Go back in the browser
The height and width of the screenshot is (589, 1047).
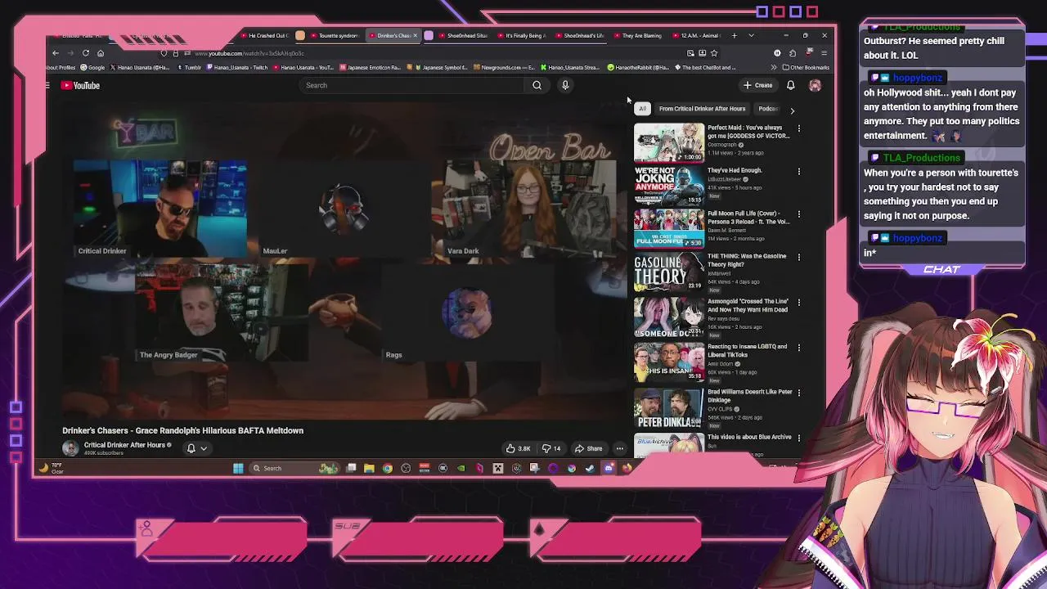pyautogui.click(x=56, y=53)
